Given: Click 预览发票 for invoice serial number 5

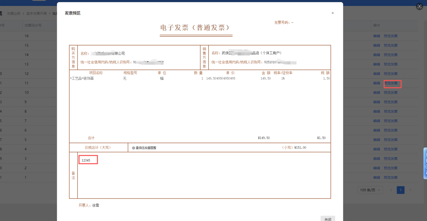Looking at the screenshot, I should coord(390,140).
